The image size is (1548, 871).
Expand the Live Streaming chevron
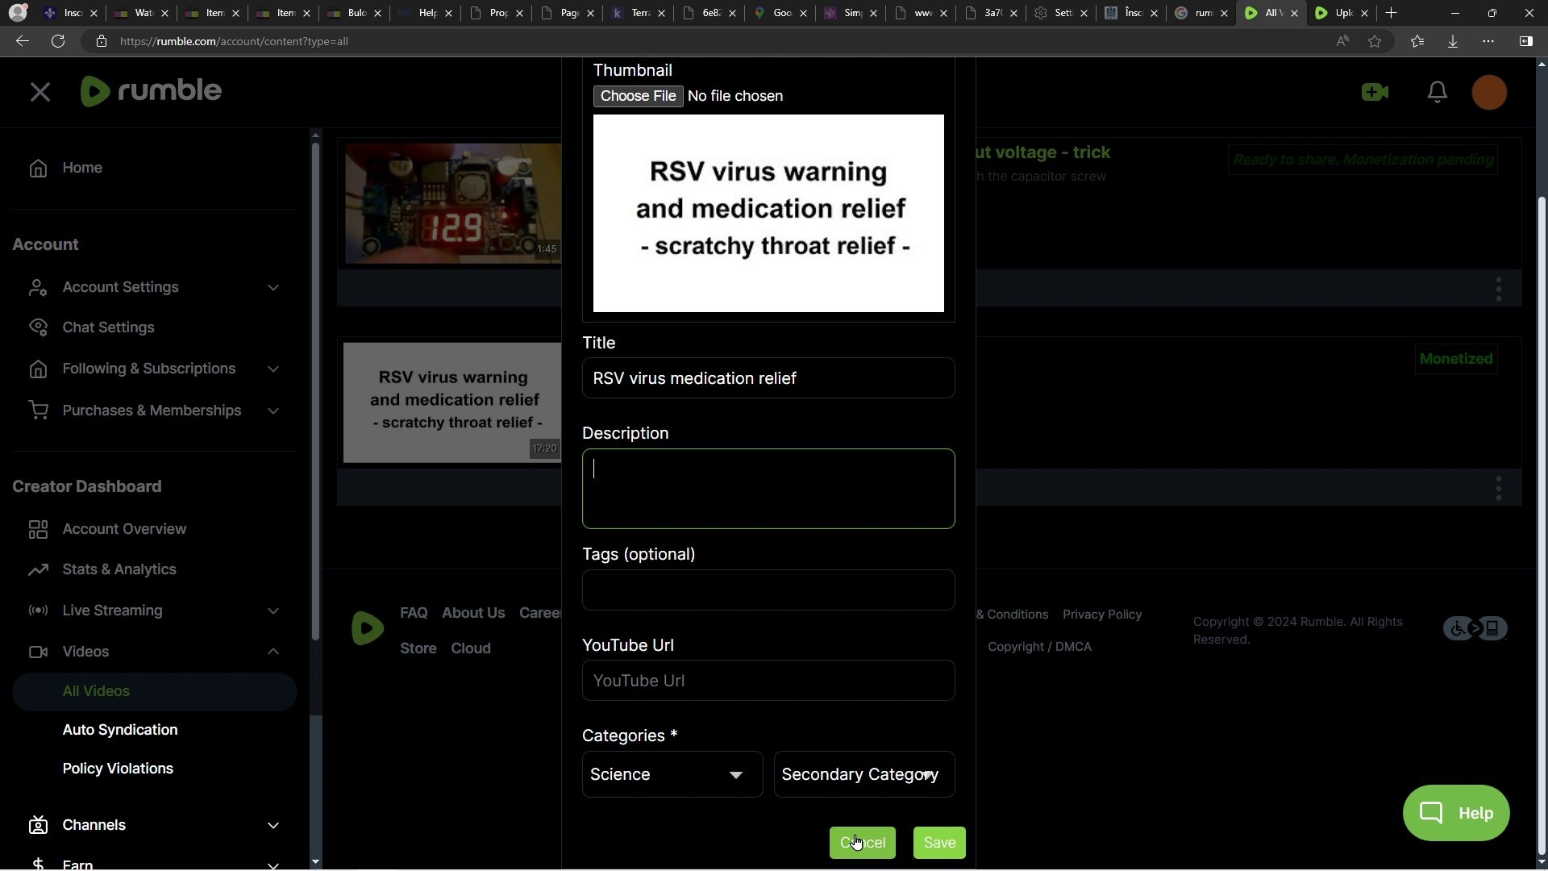(273, 611)
